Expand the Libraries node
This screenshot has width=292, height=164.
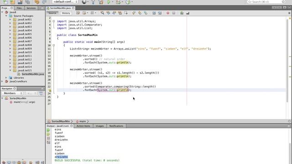pos(6,78)
